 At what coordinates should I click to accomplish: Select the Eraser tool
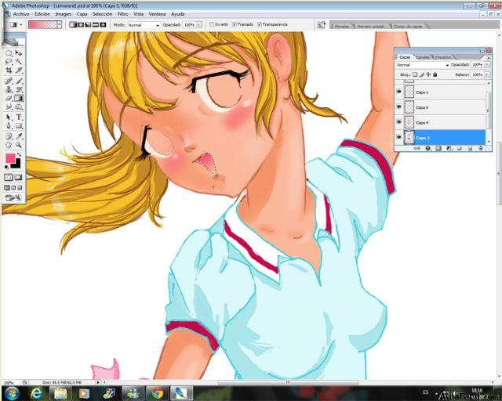point(9,99)
